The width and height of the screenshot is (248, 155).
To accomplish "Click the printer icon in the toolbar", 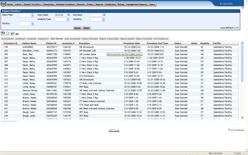I will click(17, 34).
